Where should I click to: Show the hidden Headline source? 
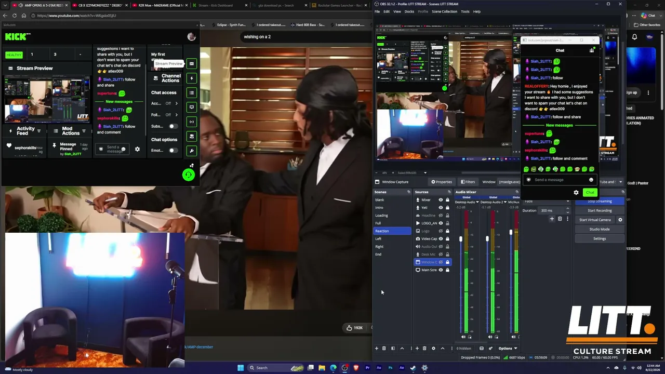(441, 216)
